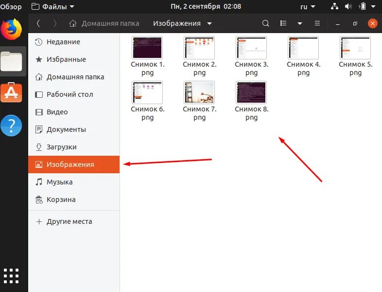This screenshot has width=382, height=292.
Task: Open the Обзор activities overview
Action: click(x=11, y=6)
